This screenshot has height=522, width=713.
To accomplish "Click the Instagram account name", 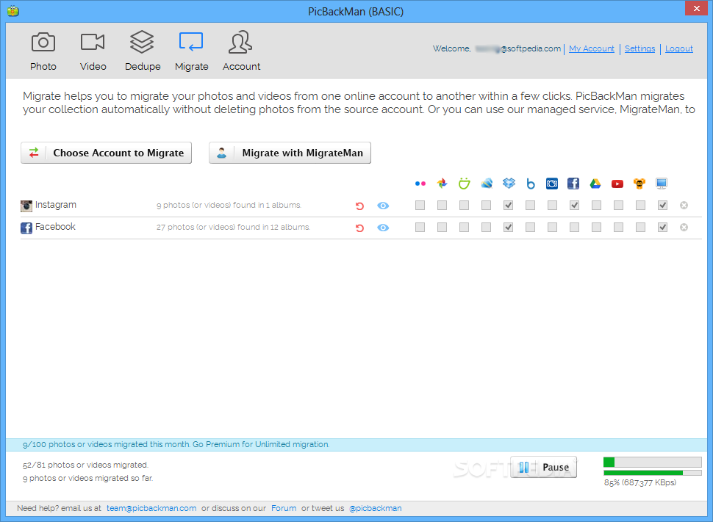I will (56, 205).
